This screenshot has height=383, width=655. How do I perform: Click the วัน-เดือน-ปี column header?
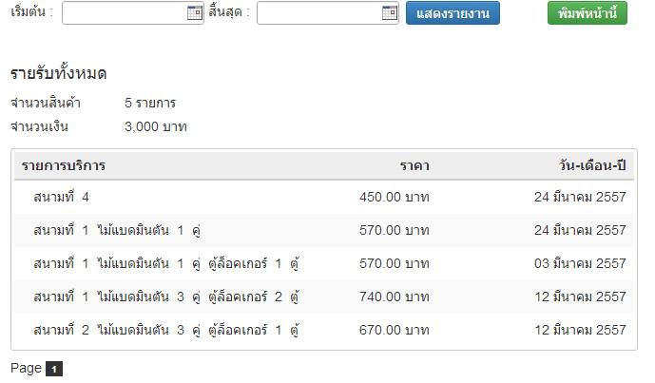tap(593, 166)
